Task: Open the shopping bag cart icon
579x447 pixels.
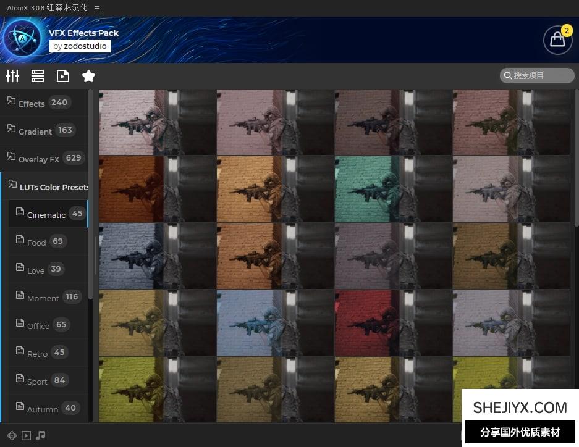Action: (x=557, y=40)
